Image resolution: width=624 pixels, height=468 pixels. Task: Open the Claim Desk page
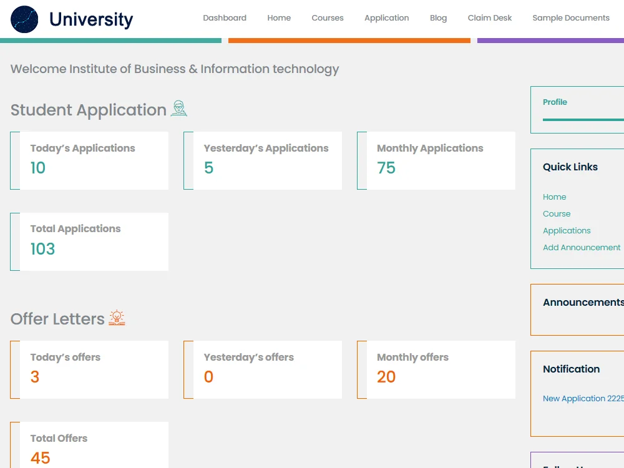(x=489, y=18)
